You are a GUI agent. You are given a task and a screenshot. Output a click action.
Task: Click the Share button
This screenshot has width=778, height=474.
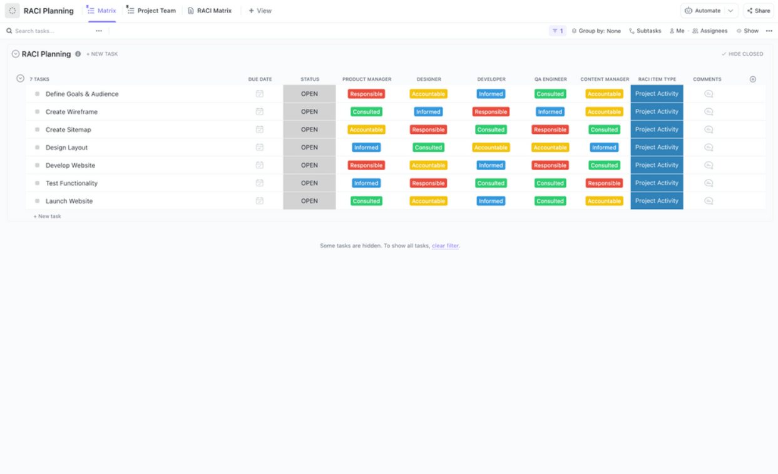759,11
